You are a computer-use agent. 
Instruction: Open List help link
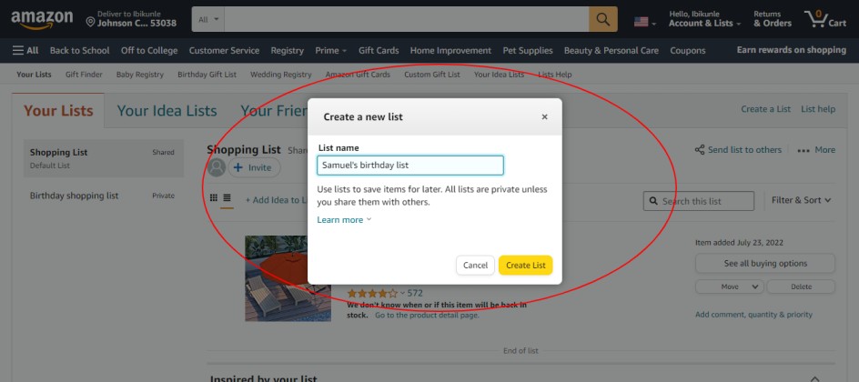(818, 109)
